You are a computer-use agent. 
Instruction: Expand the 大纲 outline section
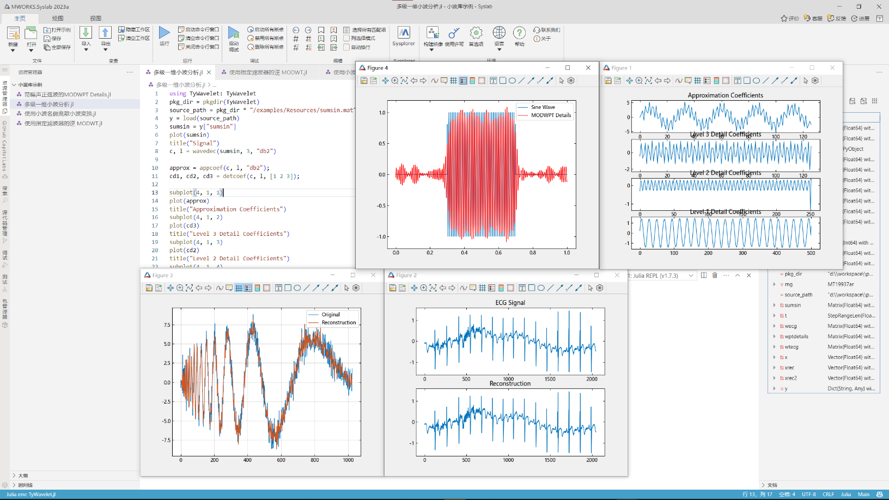pyautogui.click(x=14, y=475)
